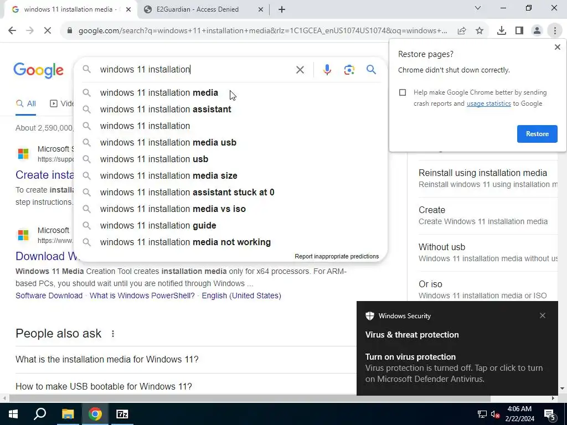Choose suggestion 'windows 11 installation media vs iso'
This screenshot has height=425, width=567.
tap(231, 209)
